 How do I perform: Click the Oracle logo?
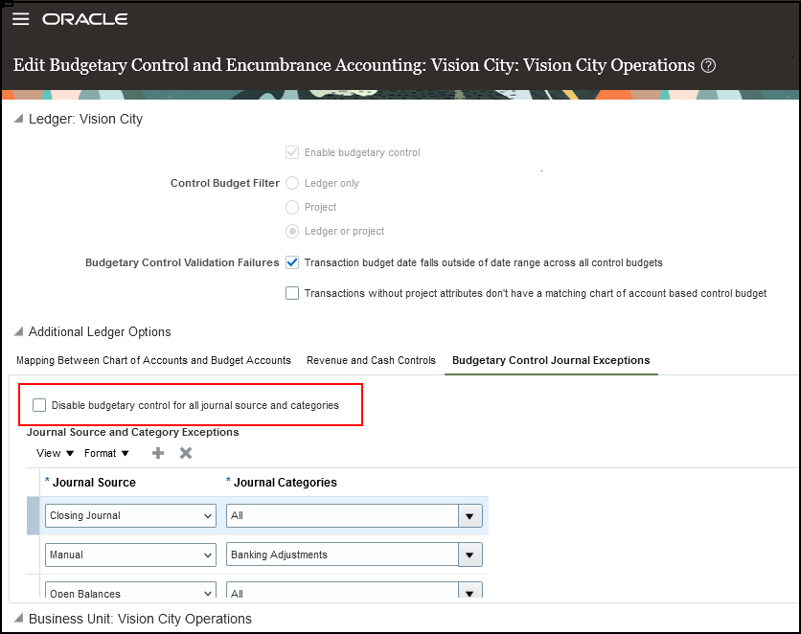[x=84, y=19]
